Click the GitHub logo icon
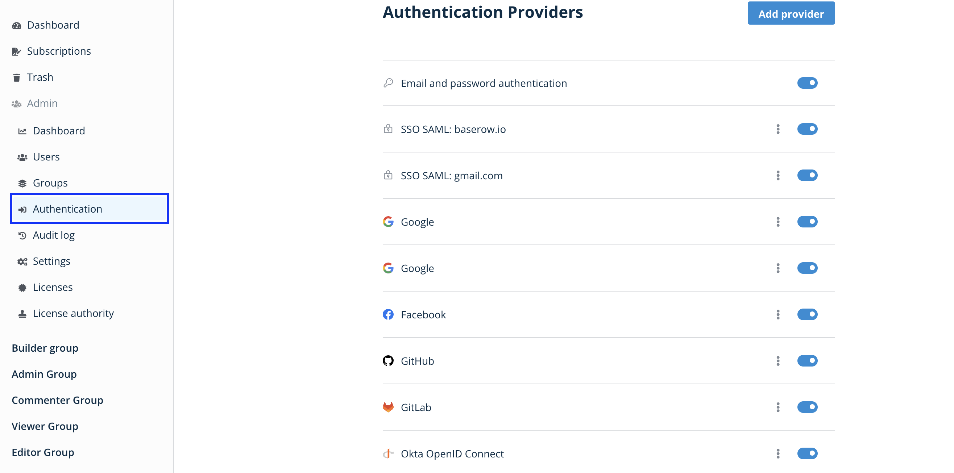 click(388, 360)
